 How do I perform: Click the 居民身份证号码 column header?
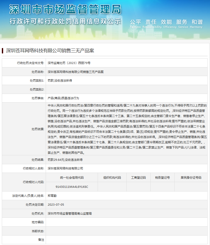pos(191,178)
